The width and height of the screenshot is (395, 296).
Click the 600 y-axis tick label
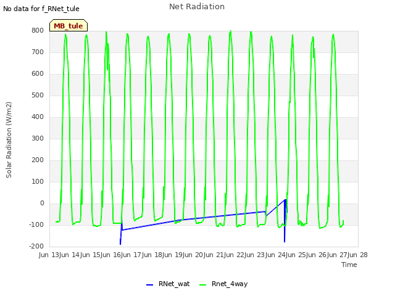[38, 74]
